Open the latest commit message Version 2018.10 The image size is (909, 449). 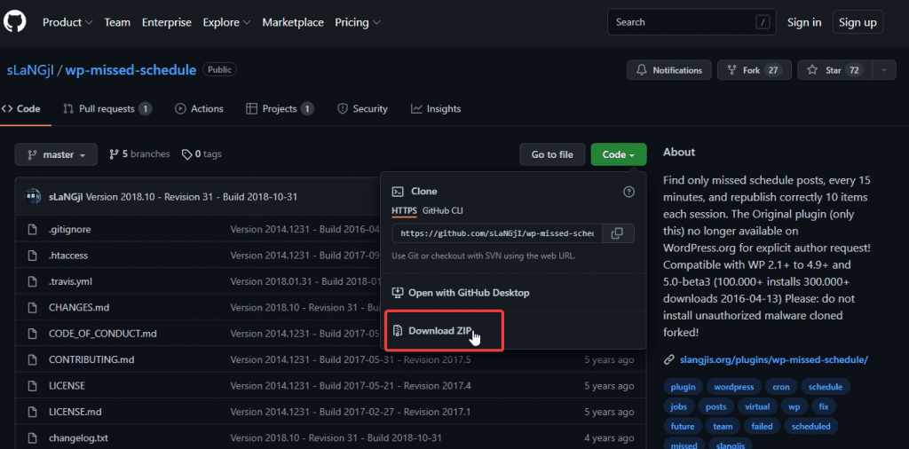click(192, 197)
